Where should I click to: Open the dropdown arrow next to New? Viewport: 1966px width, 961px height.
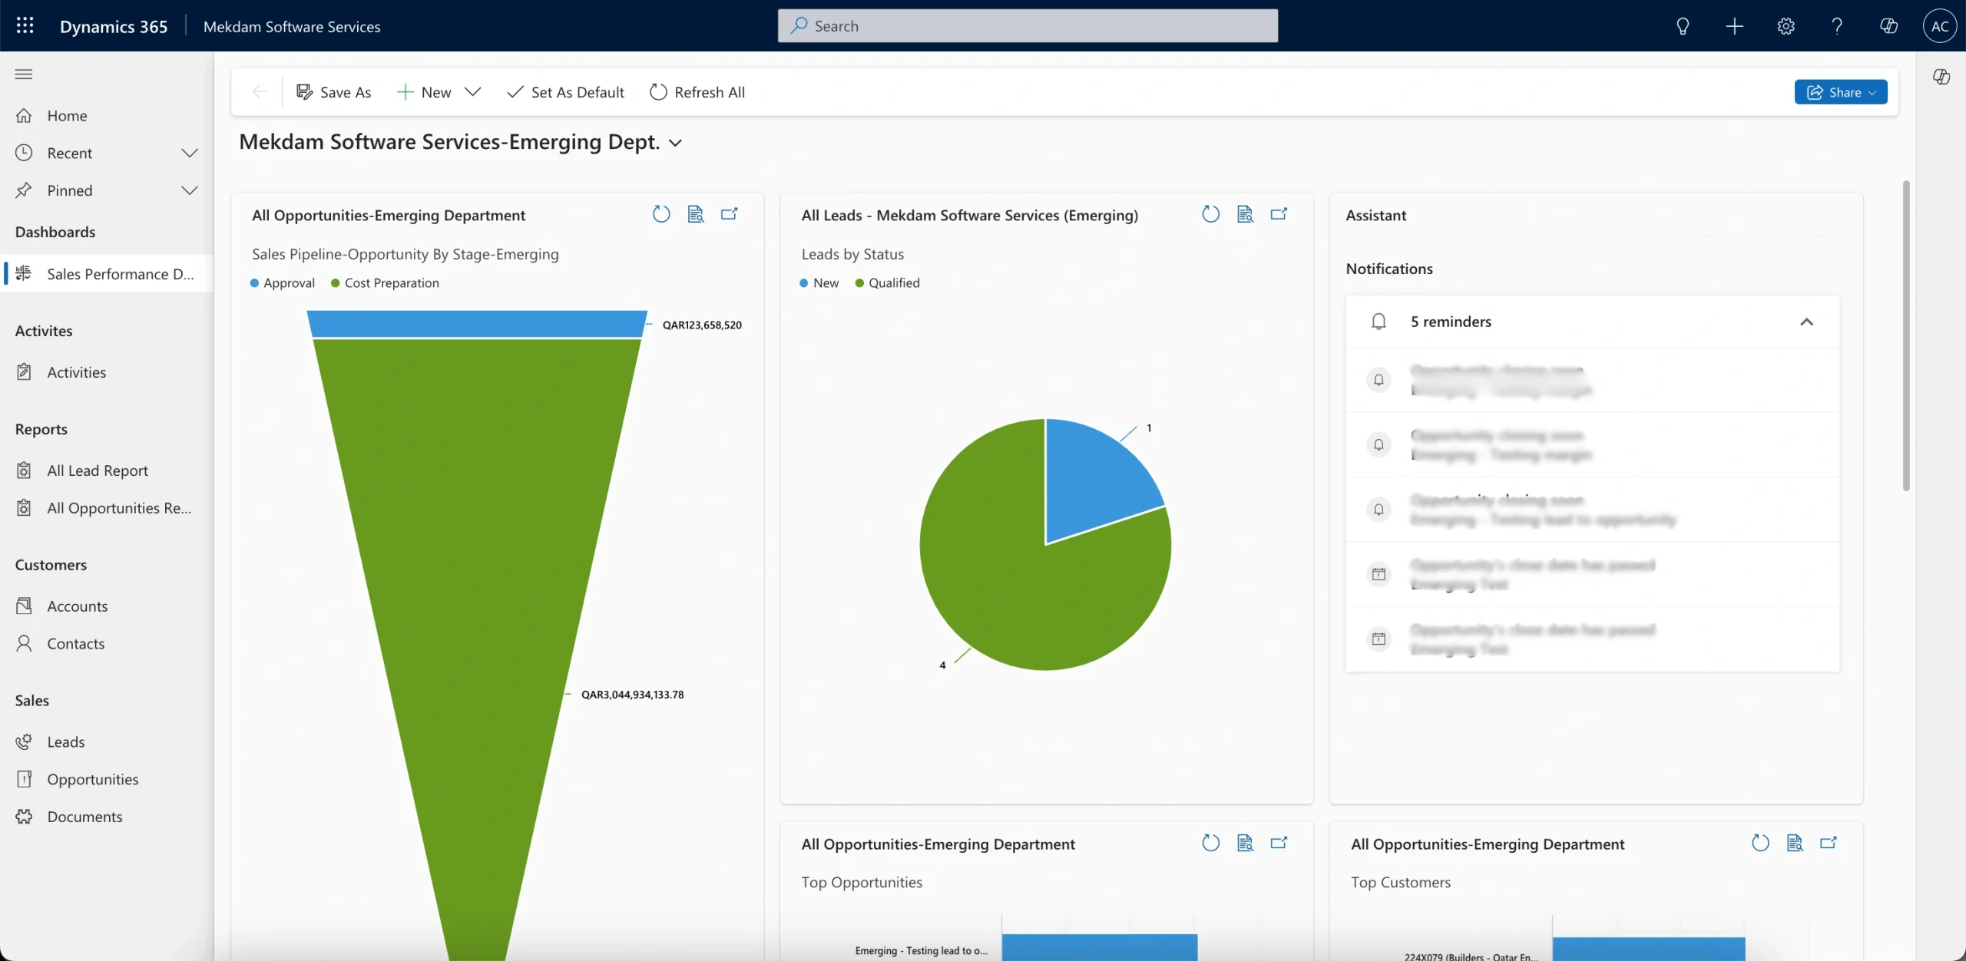473,92
